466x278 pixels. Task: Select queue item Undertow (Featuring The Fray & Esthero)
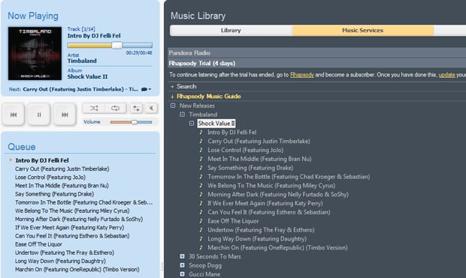65,253
